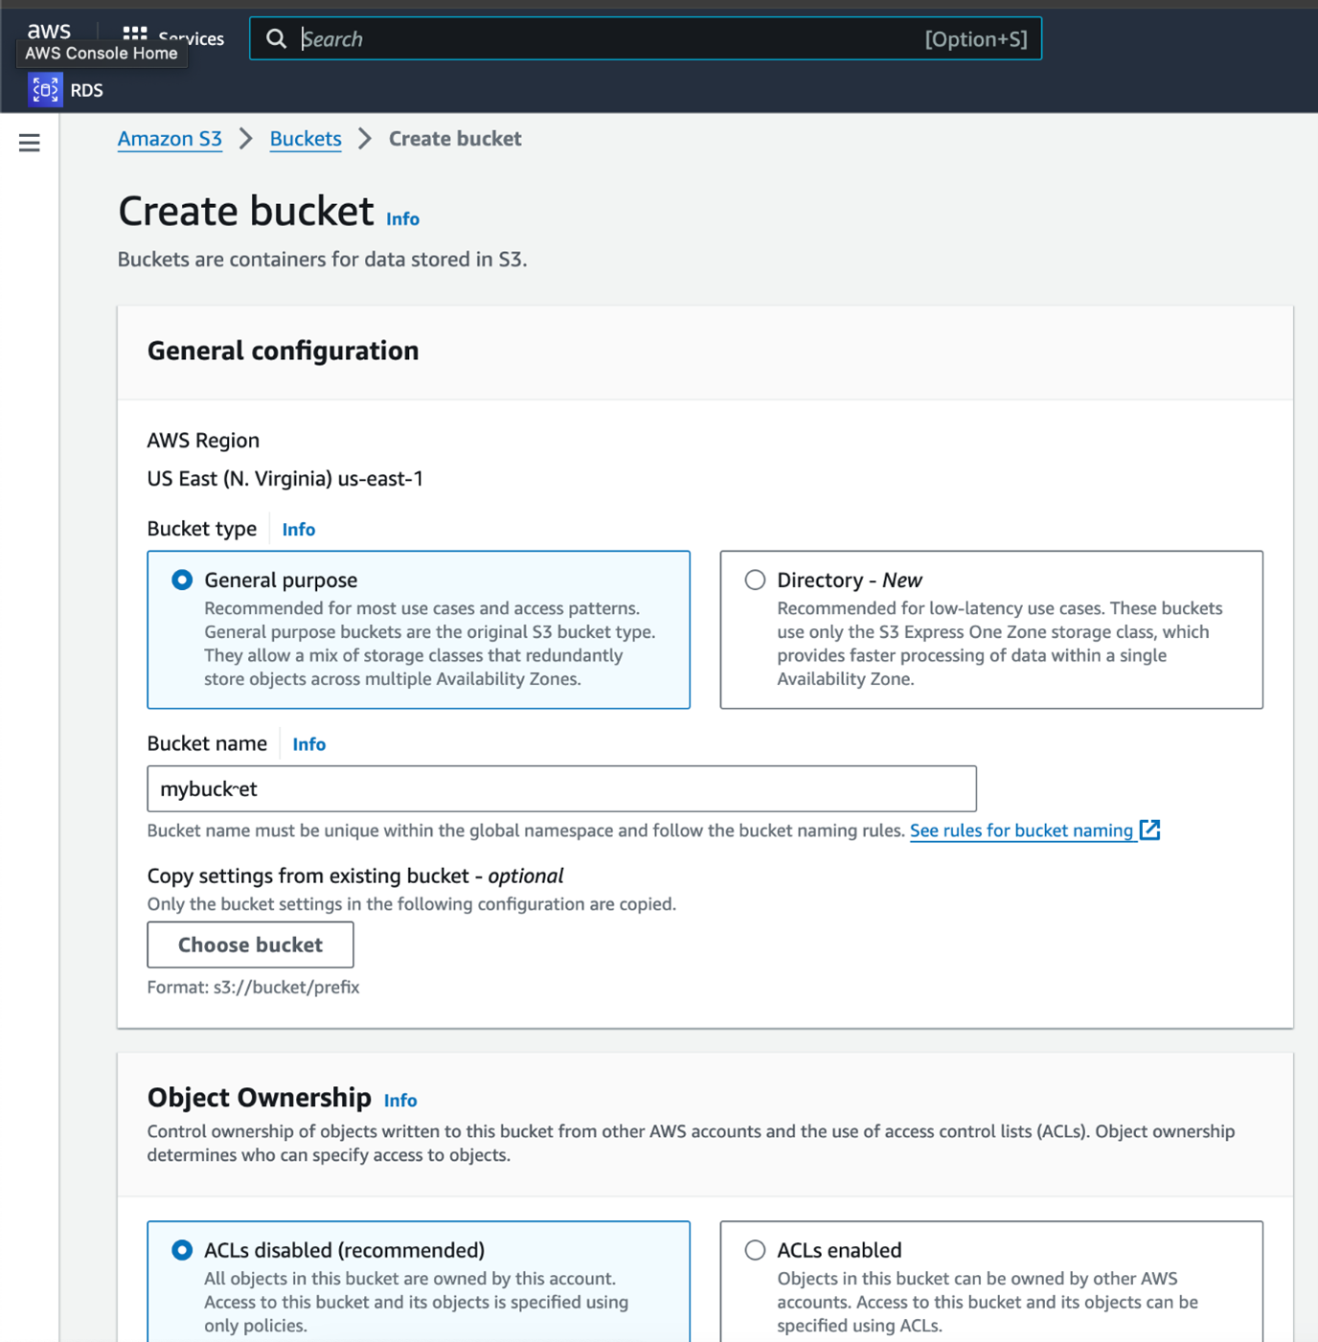Click the Bucket name input field
This screenshot has height=1342, width=1318.
561,788
